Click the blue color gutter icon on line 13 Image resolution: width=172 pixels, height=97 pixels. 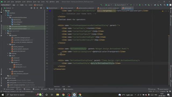coord(50,11)
